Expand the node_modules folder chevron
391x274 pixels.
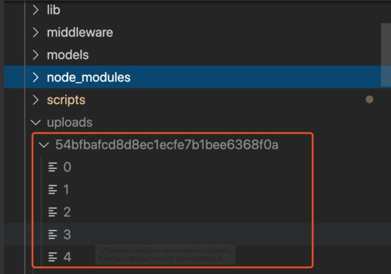35,77
